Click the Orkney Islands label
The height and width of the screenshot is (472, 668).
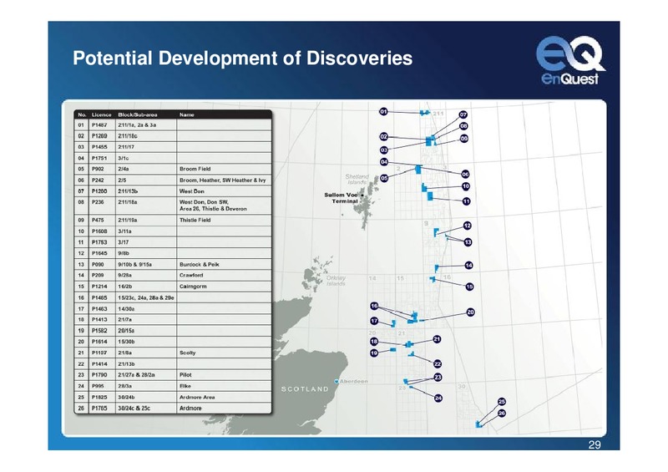click(336, 281)
